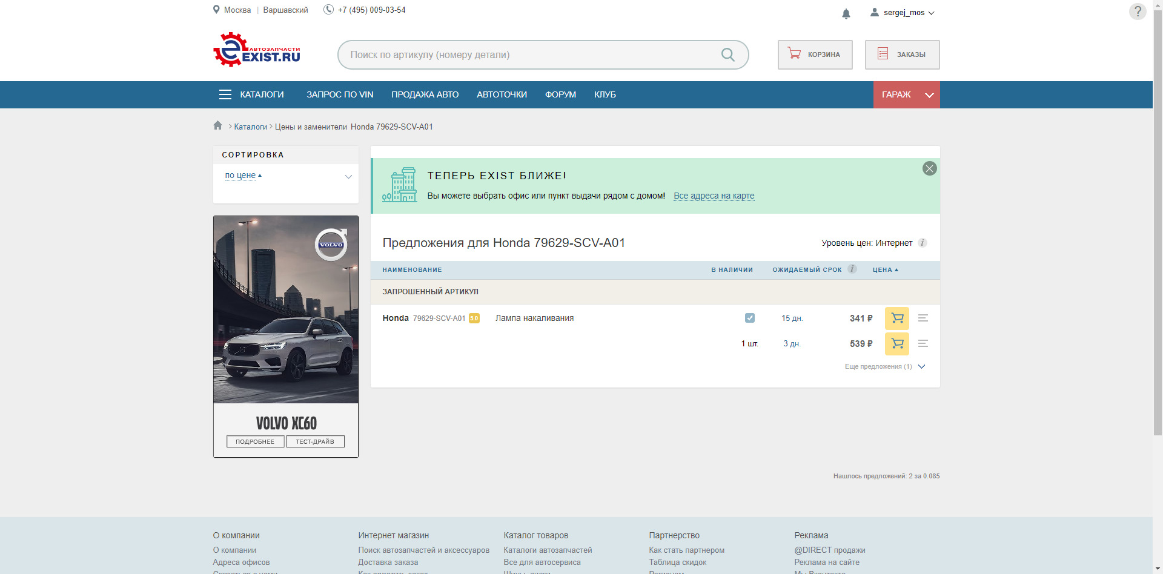Toggle the availability checkbox in Honda row
1163x574 pixels.
point(750,318)
